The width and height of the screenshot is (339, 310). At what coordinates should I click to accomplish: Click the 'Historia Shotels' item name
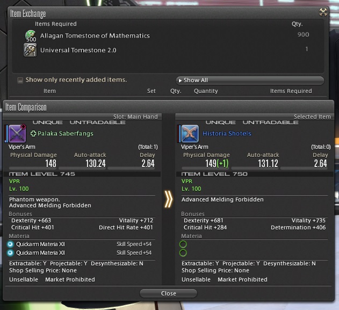(227, 134)
